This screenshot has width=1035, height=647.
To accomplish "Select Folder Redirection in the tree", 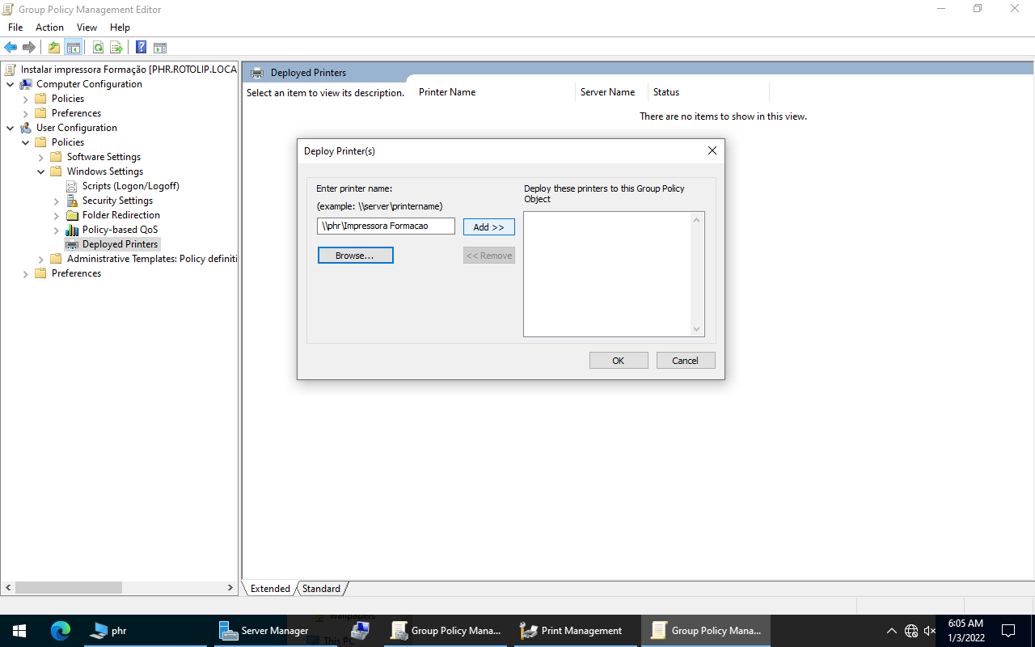I will (120, 215).
